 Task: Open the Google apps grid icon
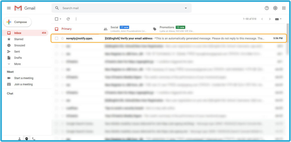[284, 8]
